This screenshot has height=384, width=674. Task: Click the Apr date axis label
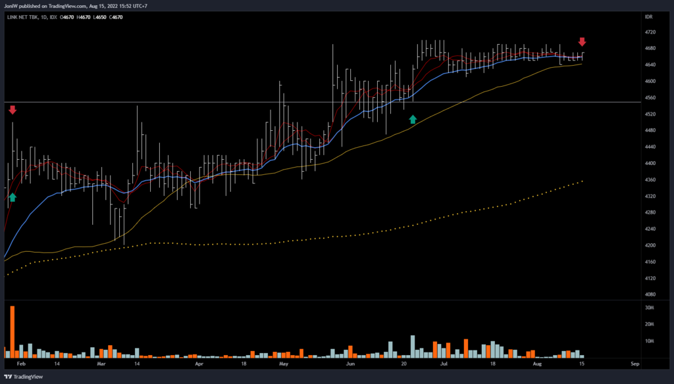(x=198, y=363)
